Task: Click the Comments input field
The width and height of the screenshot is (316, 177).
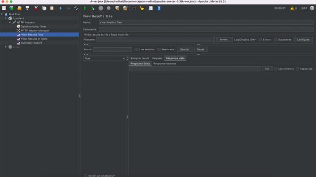Action: (206, 29)
